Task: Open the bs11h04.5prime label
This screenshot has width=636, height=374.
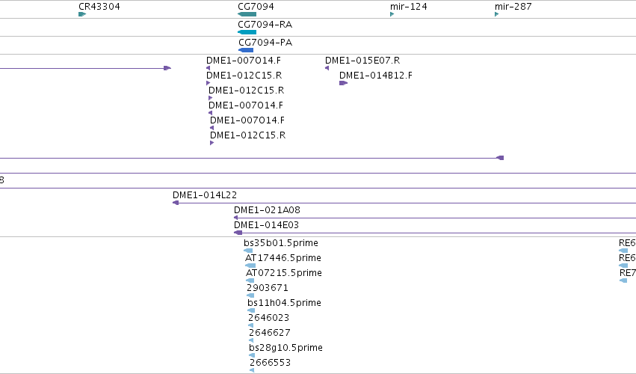Action: [284, 303]
